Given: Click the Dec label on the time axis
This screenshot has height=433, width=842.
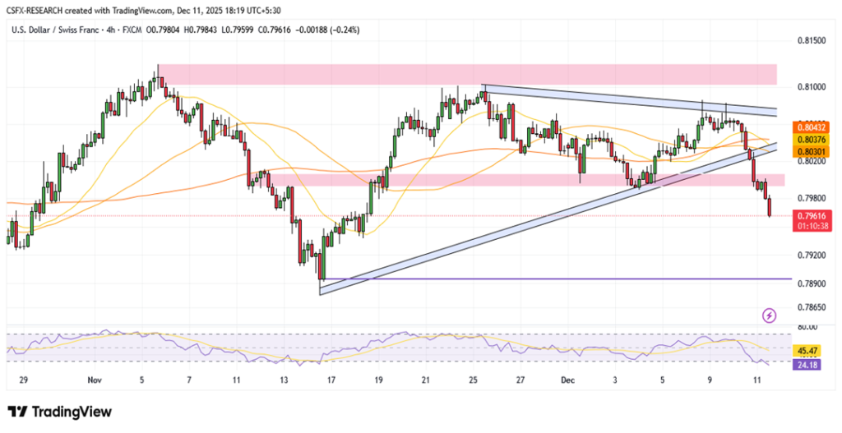Looking at the screenshot, I should click(567, 381).
